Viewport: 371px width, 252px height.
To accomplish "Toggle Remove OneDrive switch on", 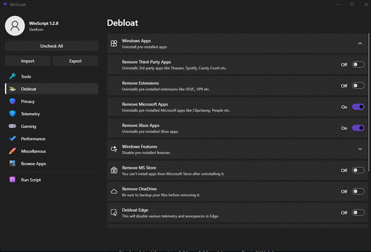I will point(358,192).
